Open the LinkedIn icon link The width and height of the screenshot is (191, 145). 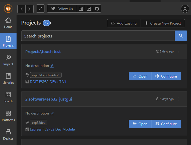click(x=89, y=9)
